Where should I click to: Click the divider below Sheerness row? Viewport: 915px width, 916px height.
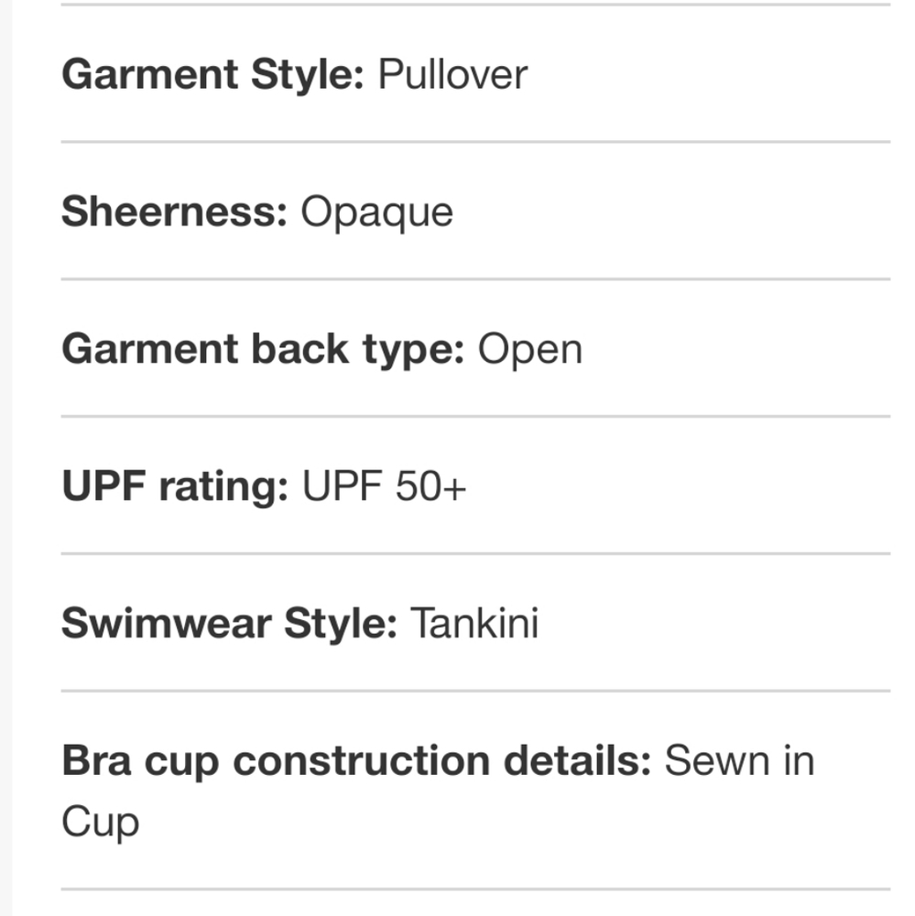click(475, 279)
